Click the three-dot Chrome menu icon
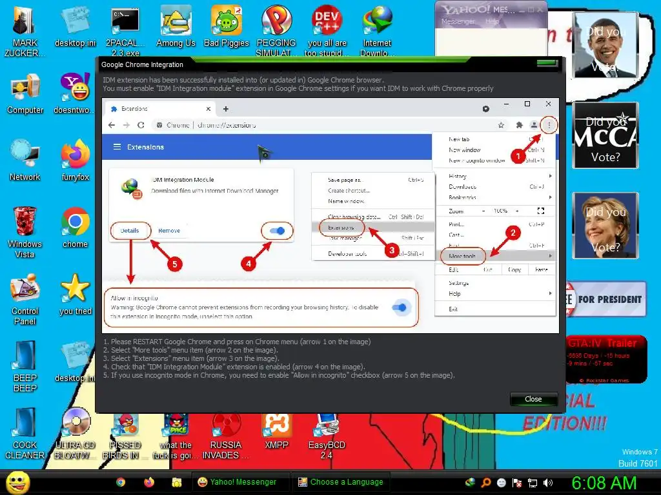661x495 pixels. (549, 125)
